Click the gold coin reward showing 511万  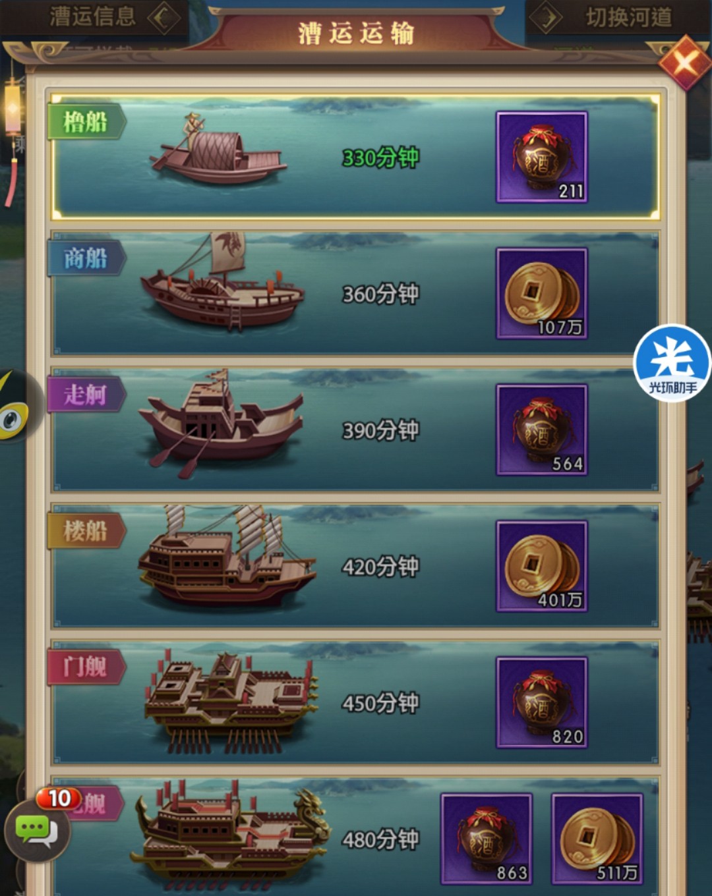(x=597, y=839)
